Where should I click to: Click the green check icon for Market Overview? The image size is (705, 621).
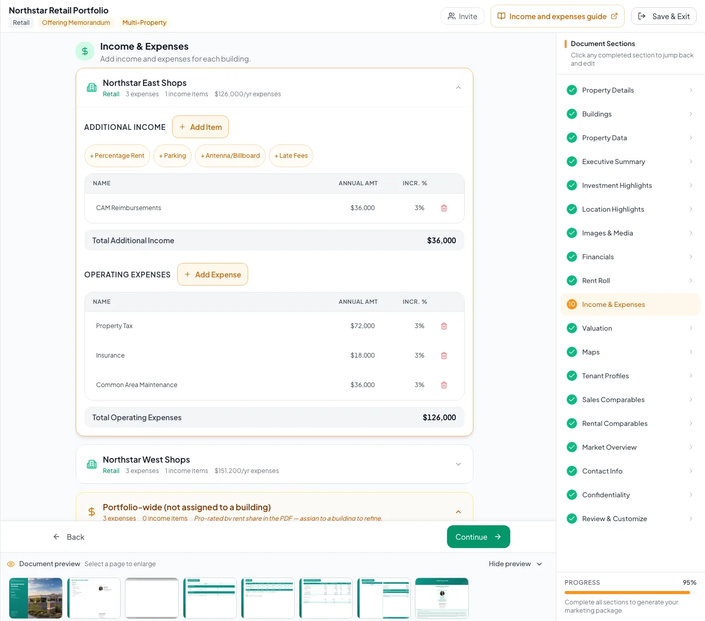click(x=572, y=447)
